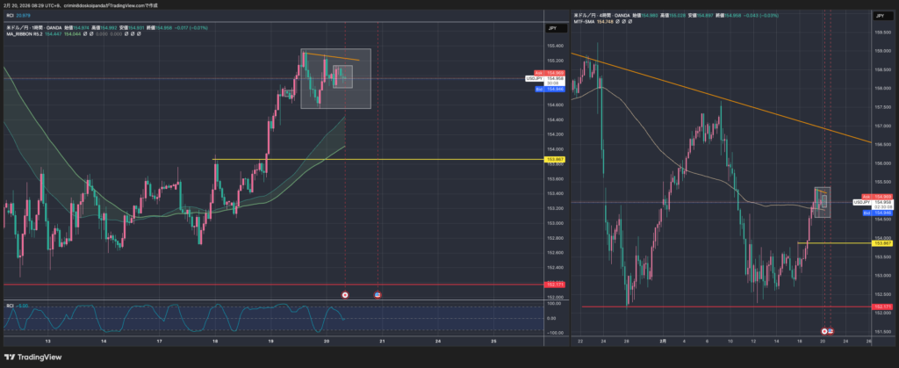Open the JPY currency dropdown on the 4-hour chart
The height and width of the screenshot is (368, 899).
tap(881, 17)
